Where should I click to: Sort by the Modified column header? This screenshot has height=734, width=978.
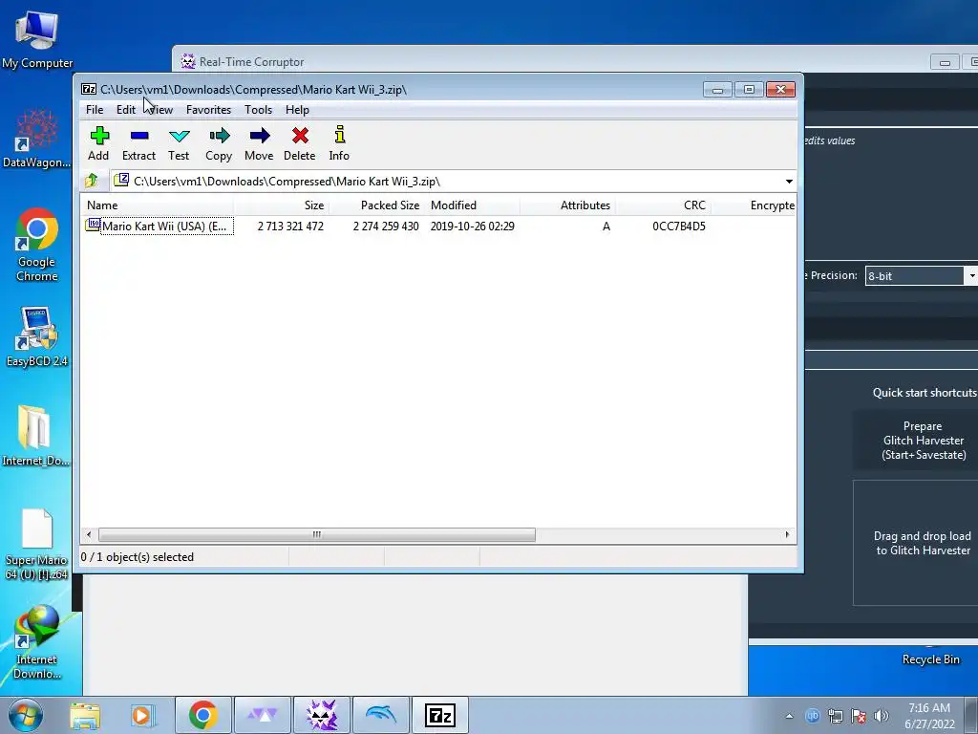(x=472, y=205)
